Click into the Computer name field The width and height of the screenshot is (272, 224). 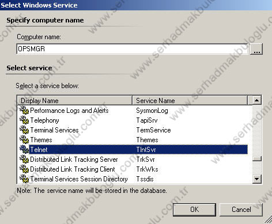click(132, 49)
